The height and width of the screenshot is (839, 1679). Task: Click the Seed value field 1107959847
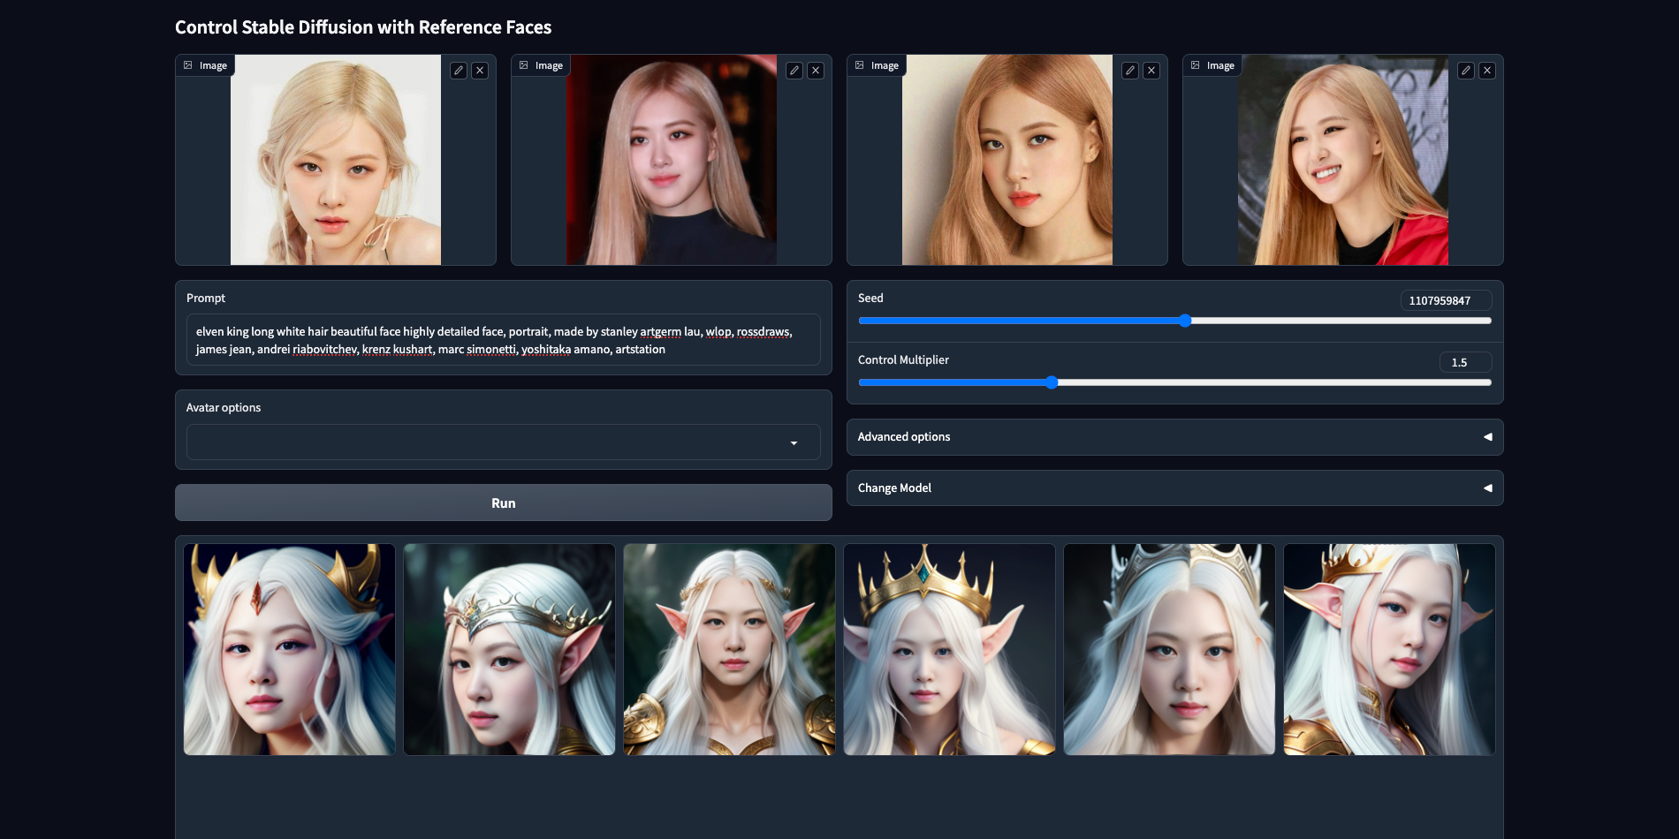coord(1446,300)
